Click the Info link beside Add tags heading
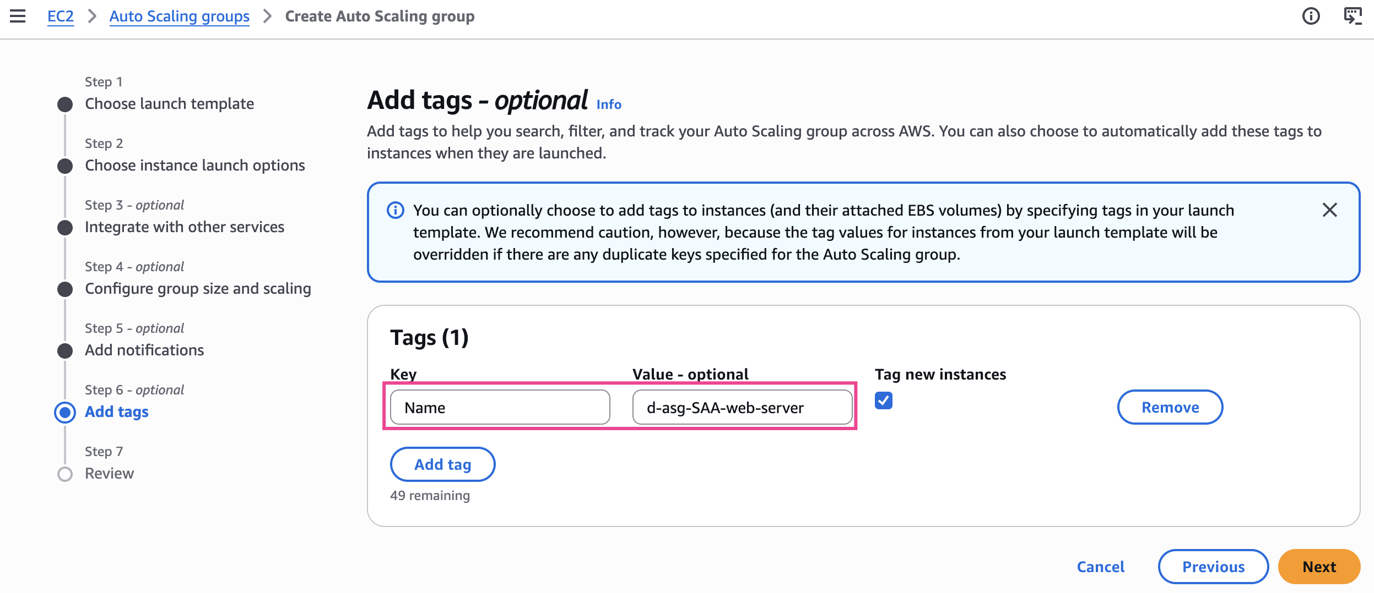 608,105
